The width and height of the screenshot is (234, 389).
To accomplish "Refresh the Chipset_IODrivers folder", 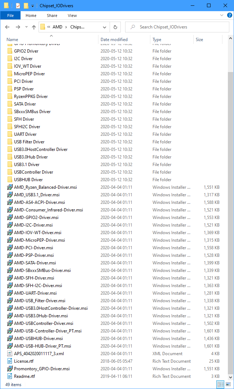I will (115, 27).
